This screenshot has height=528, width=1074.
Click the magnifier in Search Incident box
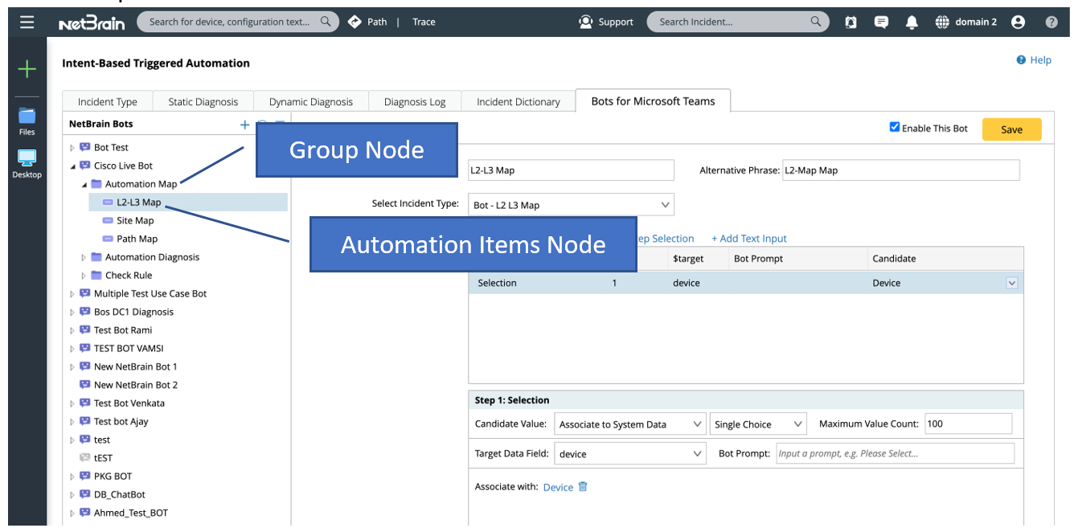point(816,22)
